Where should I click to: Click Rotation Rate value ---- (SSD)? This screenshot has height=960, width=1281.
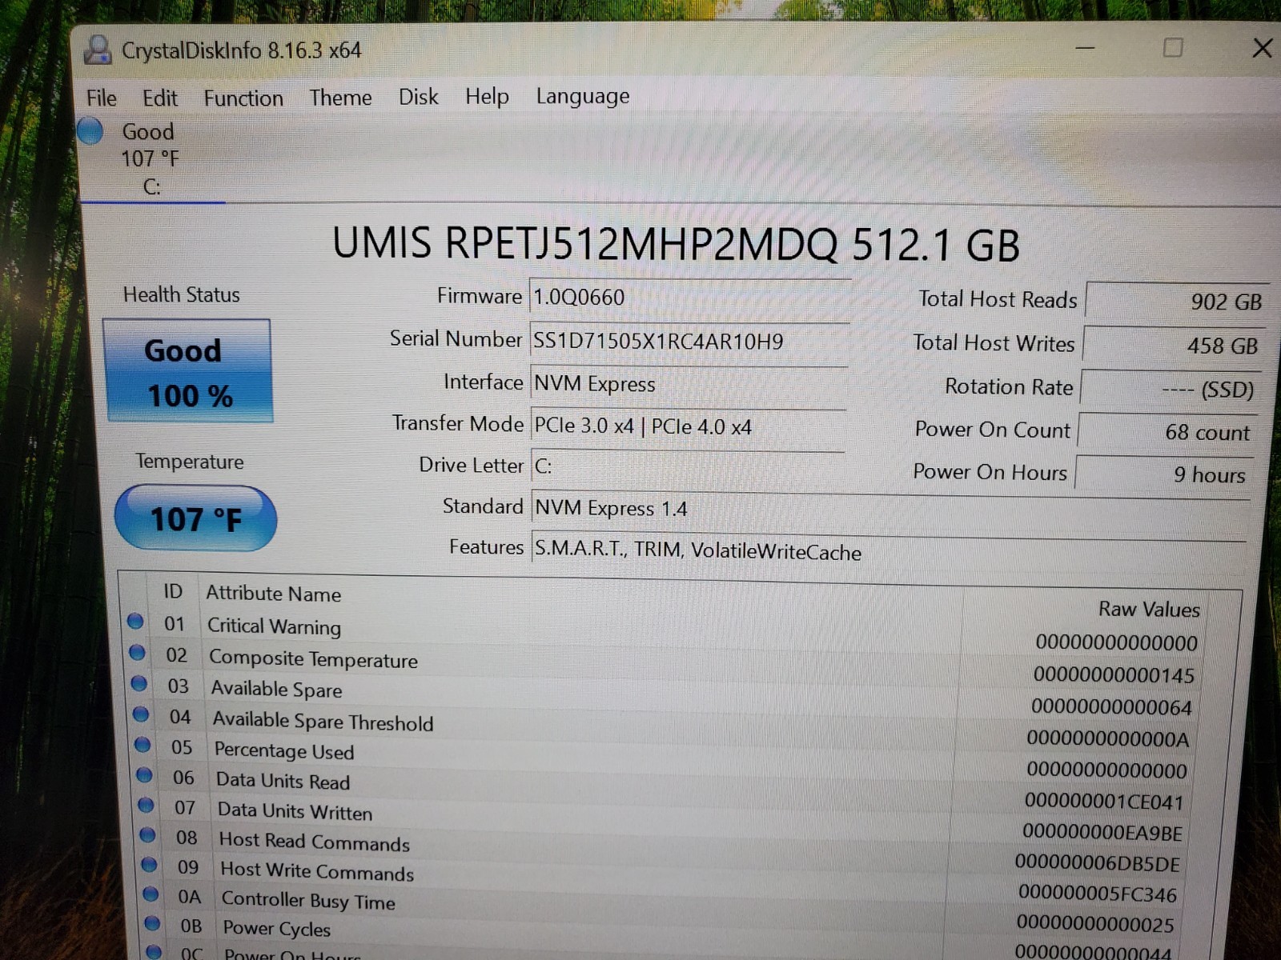coord(1171,390)
